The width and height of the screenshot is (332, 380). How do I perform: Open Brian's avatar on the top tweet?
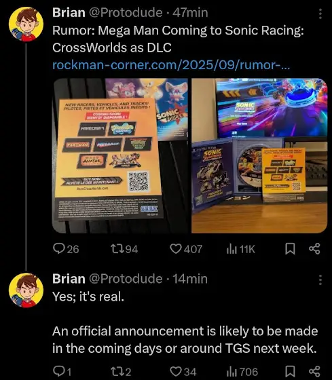tap(26, 24)
